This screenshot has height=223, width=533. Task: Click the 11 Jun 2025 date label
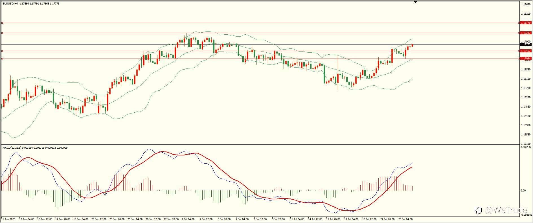point(8,219)
